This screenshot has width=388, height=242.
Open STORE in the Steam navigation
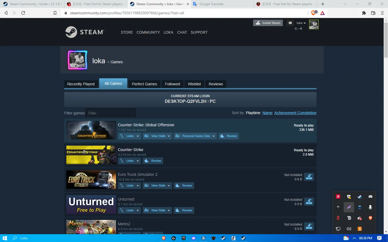click(127, 32)
